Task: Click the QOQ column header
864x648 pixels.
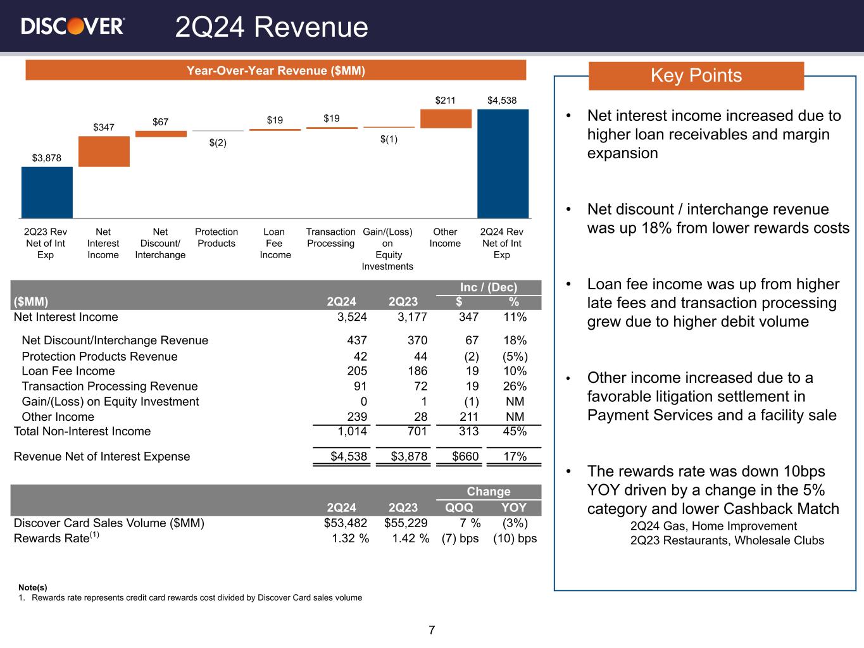Action: [459, 508]
